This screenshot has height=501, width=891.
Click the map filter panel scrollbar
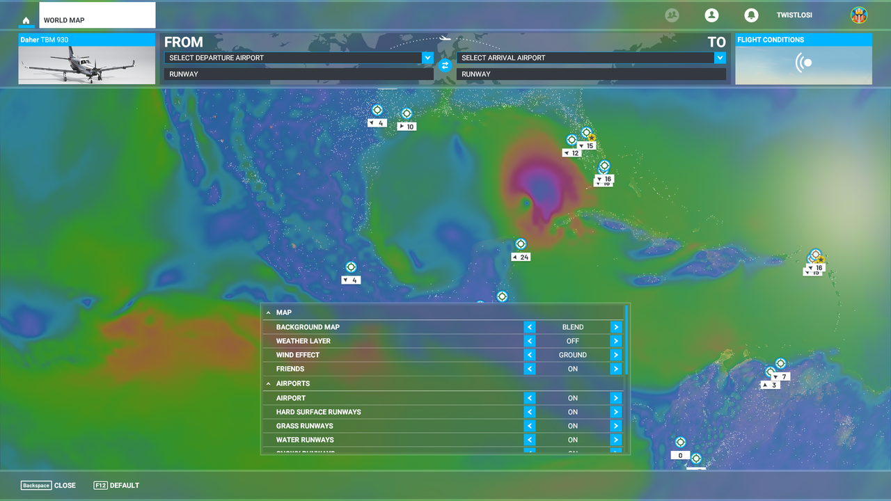point(626,341)
